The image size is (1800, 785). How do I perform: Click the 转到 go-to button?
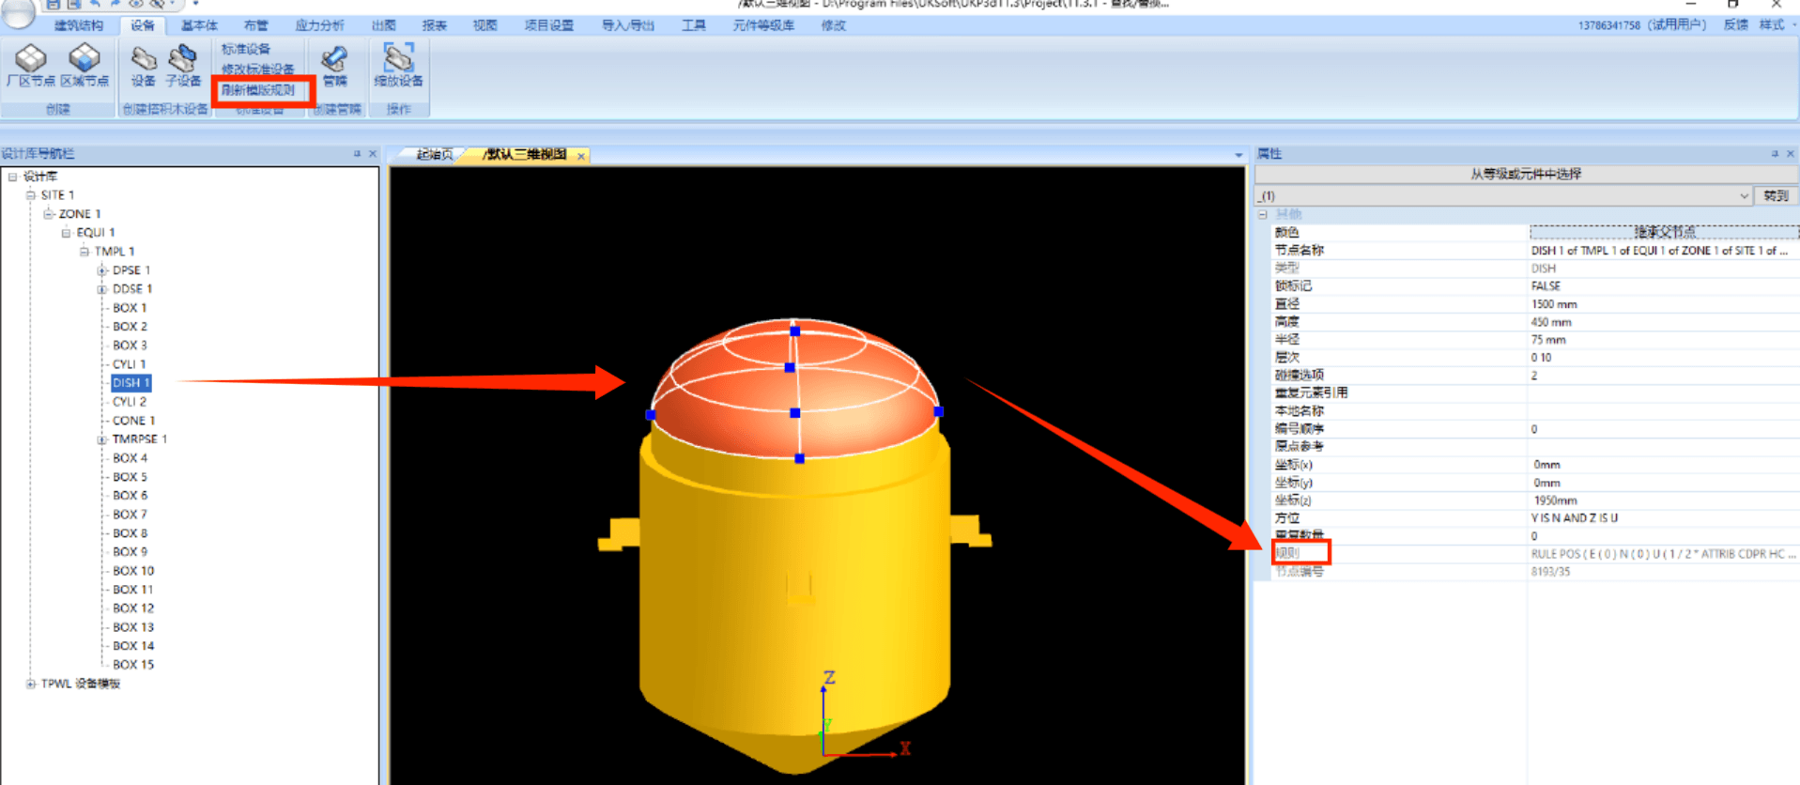(1776, 195)
